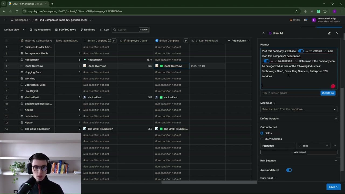Click the Chrome profile avatar
The width and height of the screenshot is (345, 194).
[x=334, y=11]
